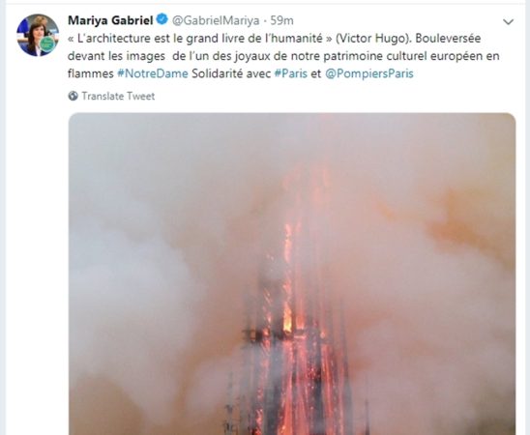
Task: Follow the #NotreDame hashtag
Action: [153, 73]
